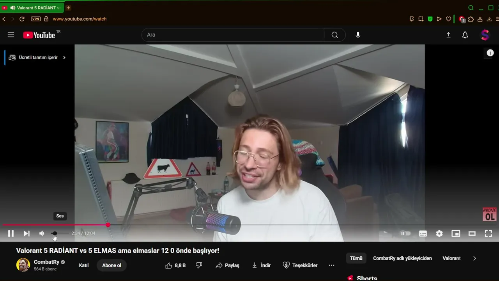The image size is (499, 281).
Task: Open the green ad-blocker shield
Action: [430, 19]
